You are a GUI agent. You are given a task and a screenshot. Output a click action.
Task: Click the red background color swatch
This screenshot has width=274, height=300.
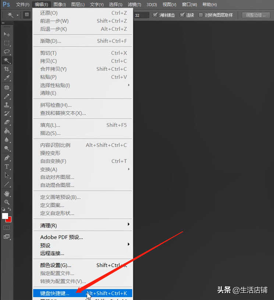[9, 220]
